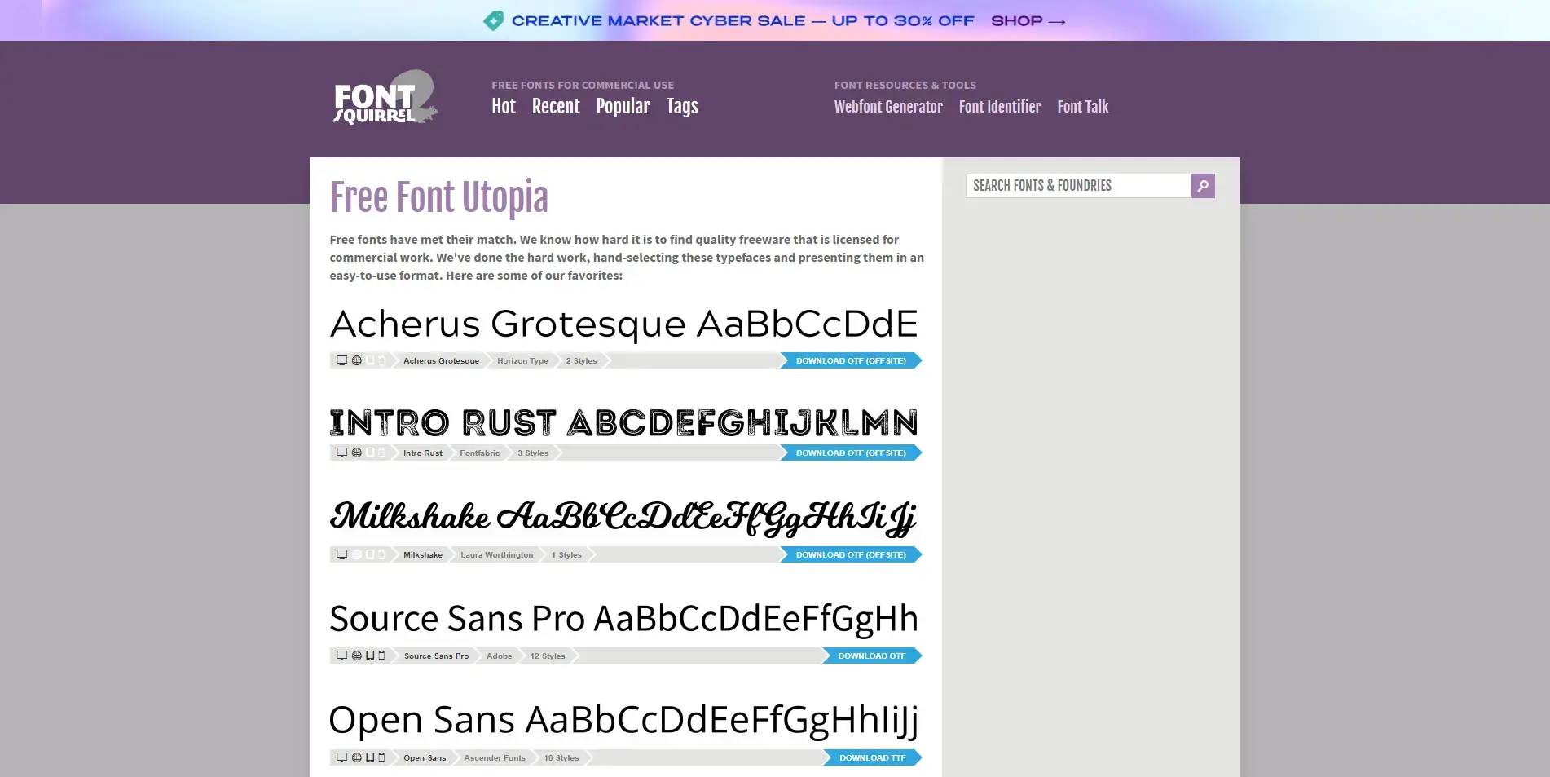Go to Font Talk
The width and height of the screenshot is (1550, 777).
(1083, 107)
